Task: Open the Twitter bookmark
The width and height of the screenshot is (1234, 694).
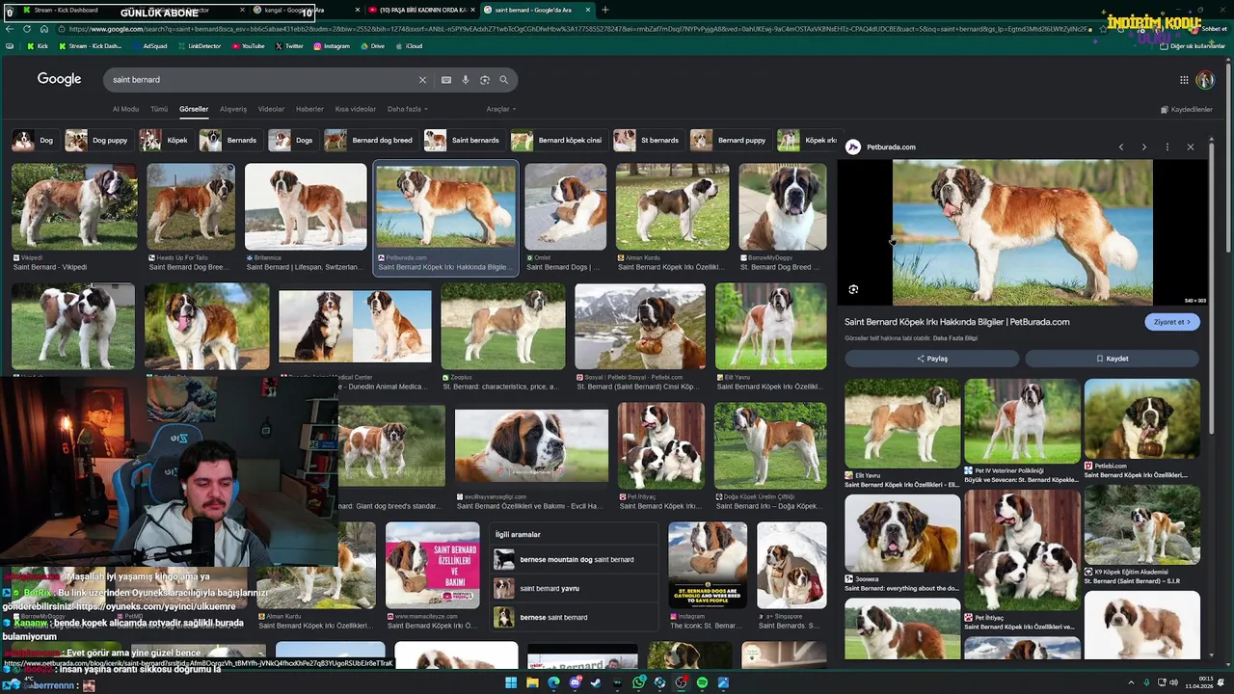Action: (x=288, y=46)
